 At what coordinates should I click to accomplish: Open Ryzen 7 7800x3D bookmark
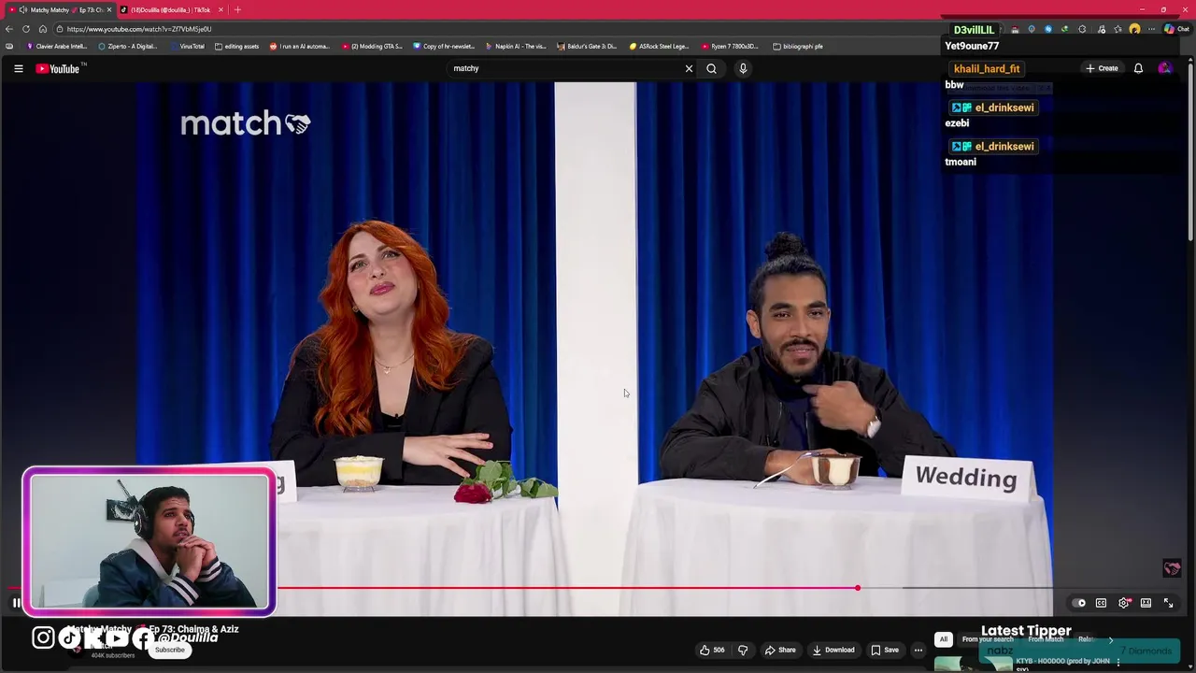[731, 46]
